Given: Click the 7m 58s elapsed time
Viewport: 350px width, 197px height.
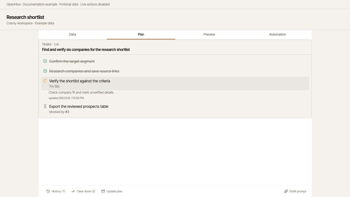Looking at the screenshot, I should (54, 86).
